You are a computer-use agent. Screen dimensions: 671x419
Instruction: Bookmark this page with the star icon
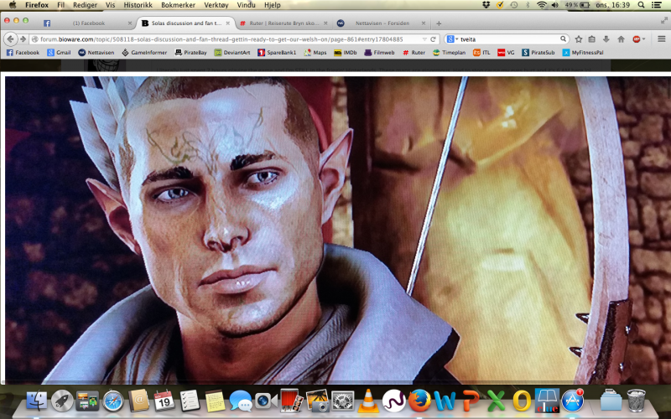point(578,39)
